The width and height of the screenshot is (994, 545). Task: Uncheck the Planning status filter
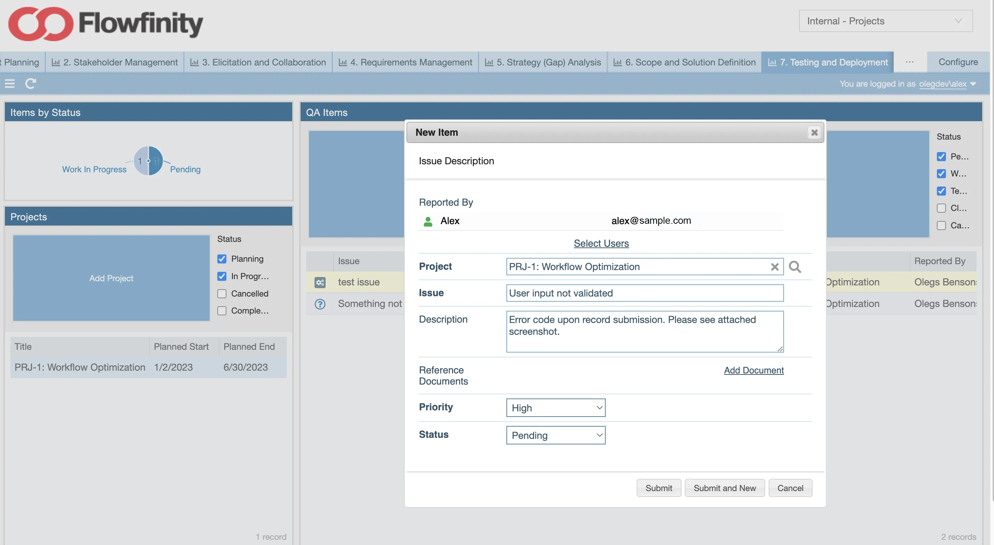[x=222, y=259]
